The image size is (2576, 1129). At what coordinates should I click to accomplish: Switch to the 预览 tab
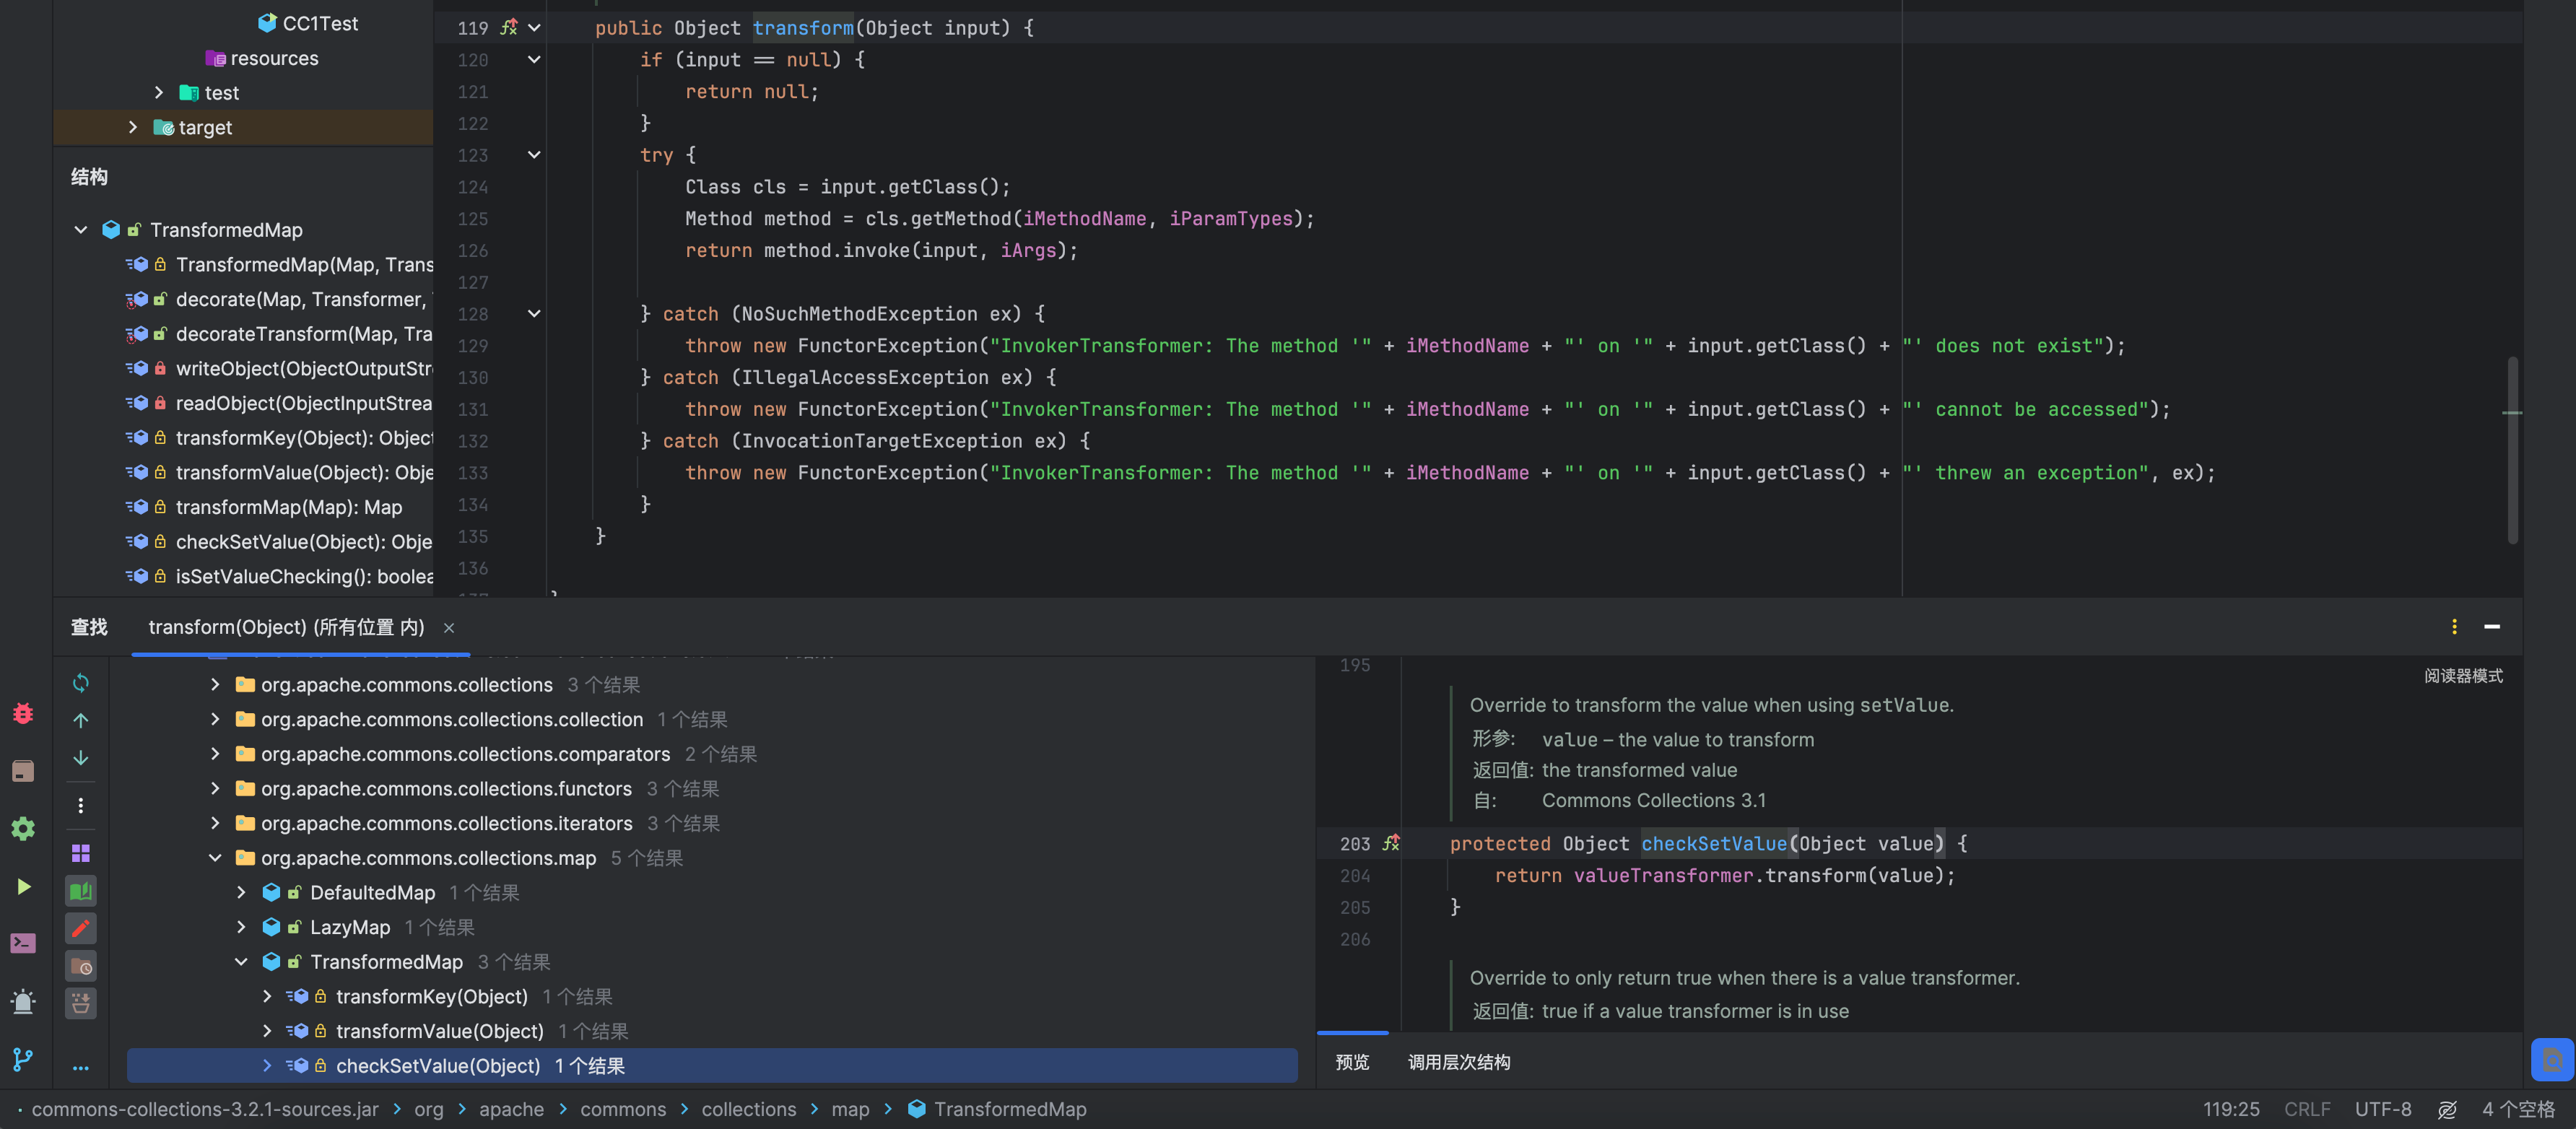tap(1352, 1062)
